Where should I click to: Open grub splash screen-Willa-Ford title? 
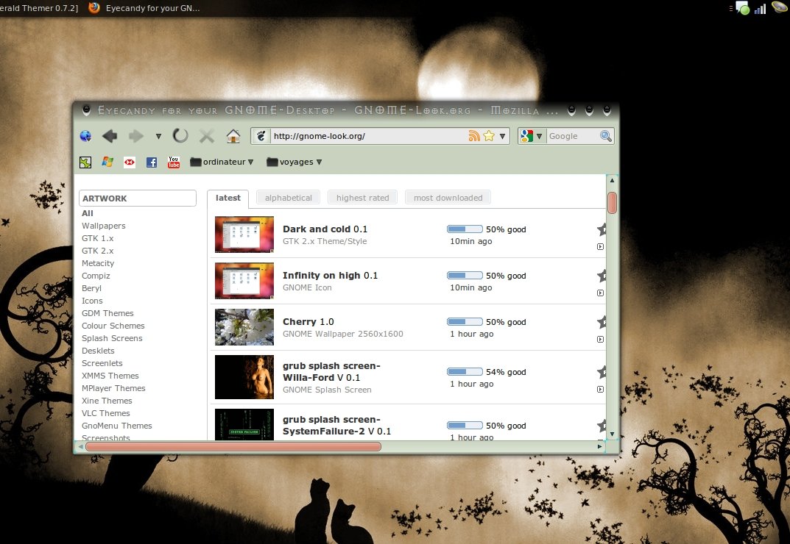tap(331, 371)
